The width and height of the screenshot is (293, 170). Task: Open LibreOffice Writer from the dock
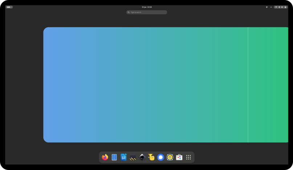123,157
